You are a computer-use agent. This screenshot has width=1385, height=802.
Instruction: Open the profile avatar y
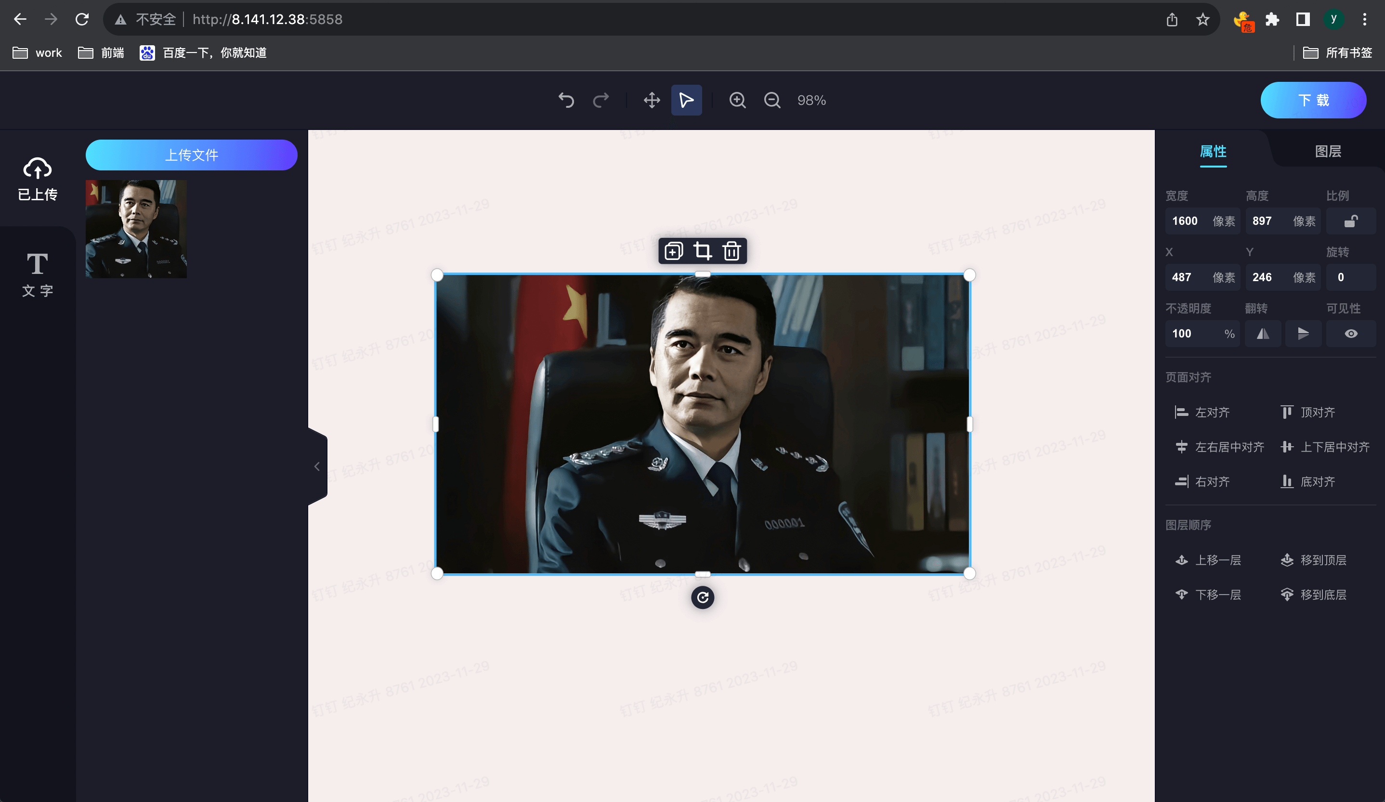(1333, 19)
